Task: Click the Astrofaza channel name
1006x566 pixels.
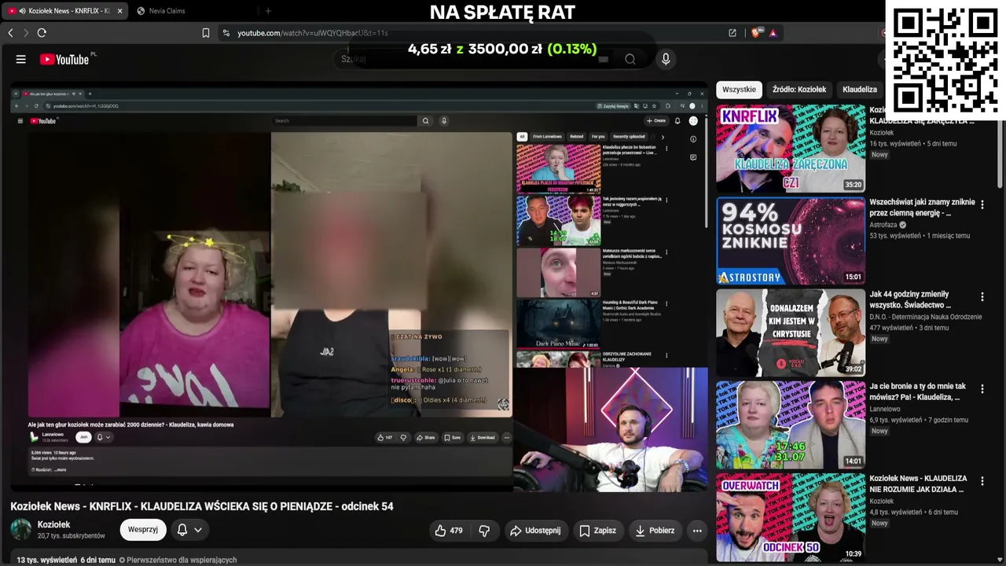Action: coord(883,225)
